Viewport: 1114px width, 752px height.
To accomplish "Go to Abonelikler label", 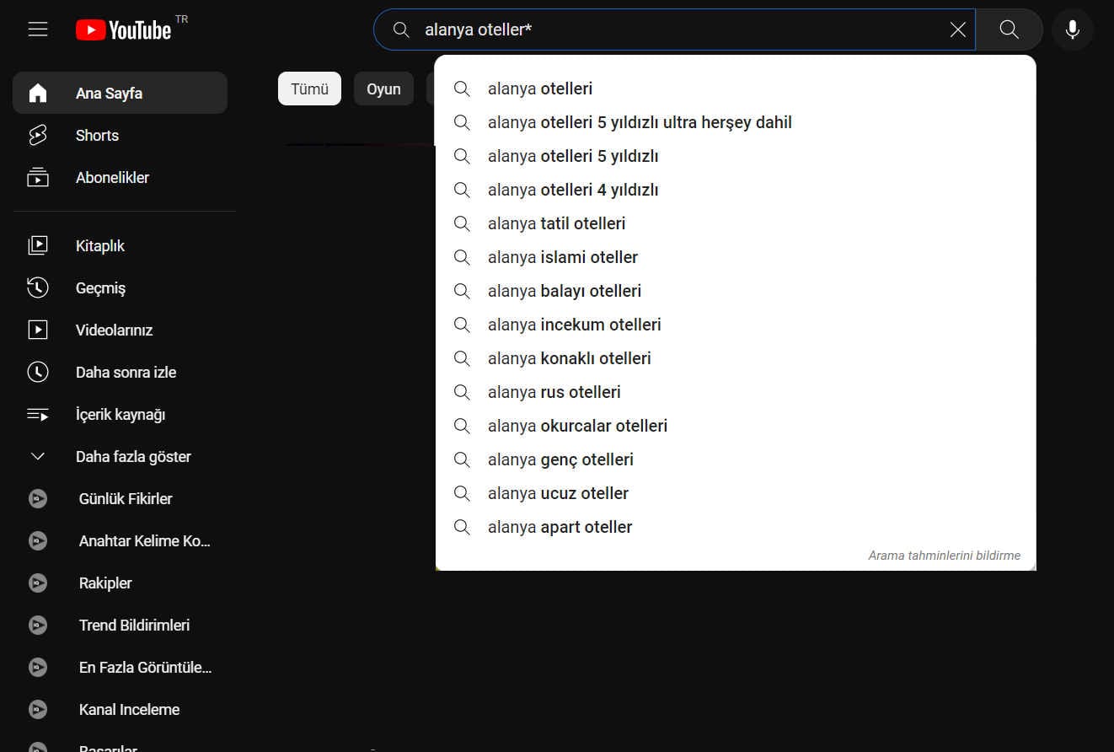I will point(112,177).
